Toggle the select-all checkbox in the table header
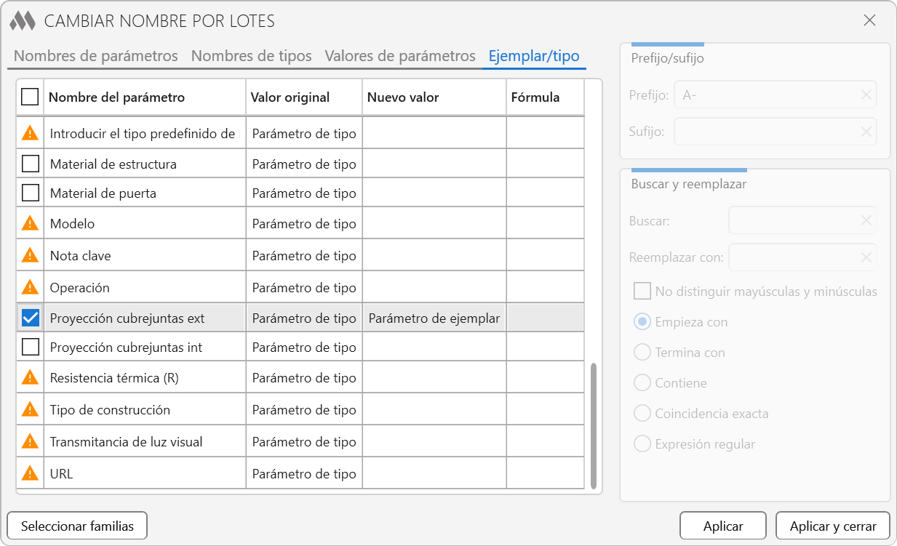 [30, 97]
